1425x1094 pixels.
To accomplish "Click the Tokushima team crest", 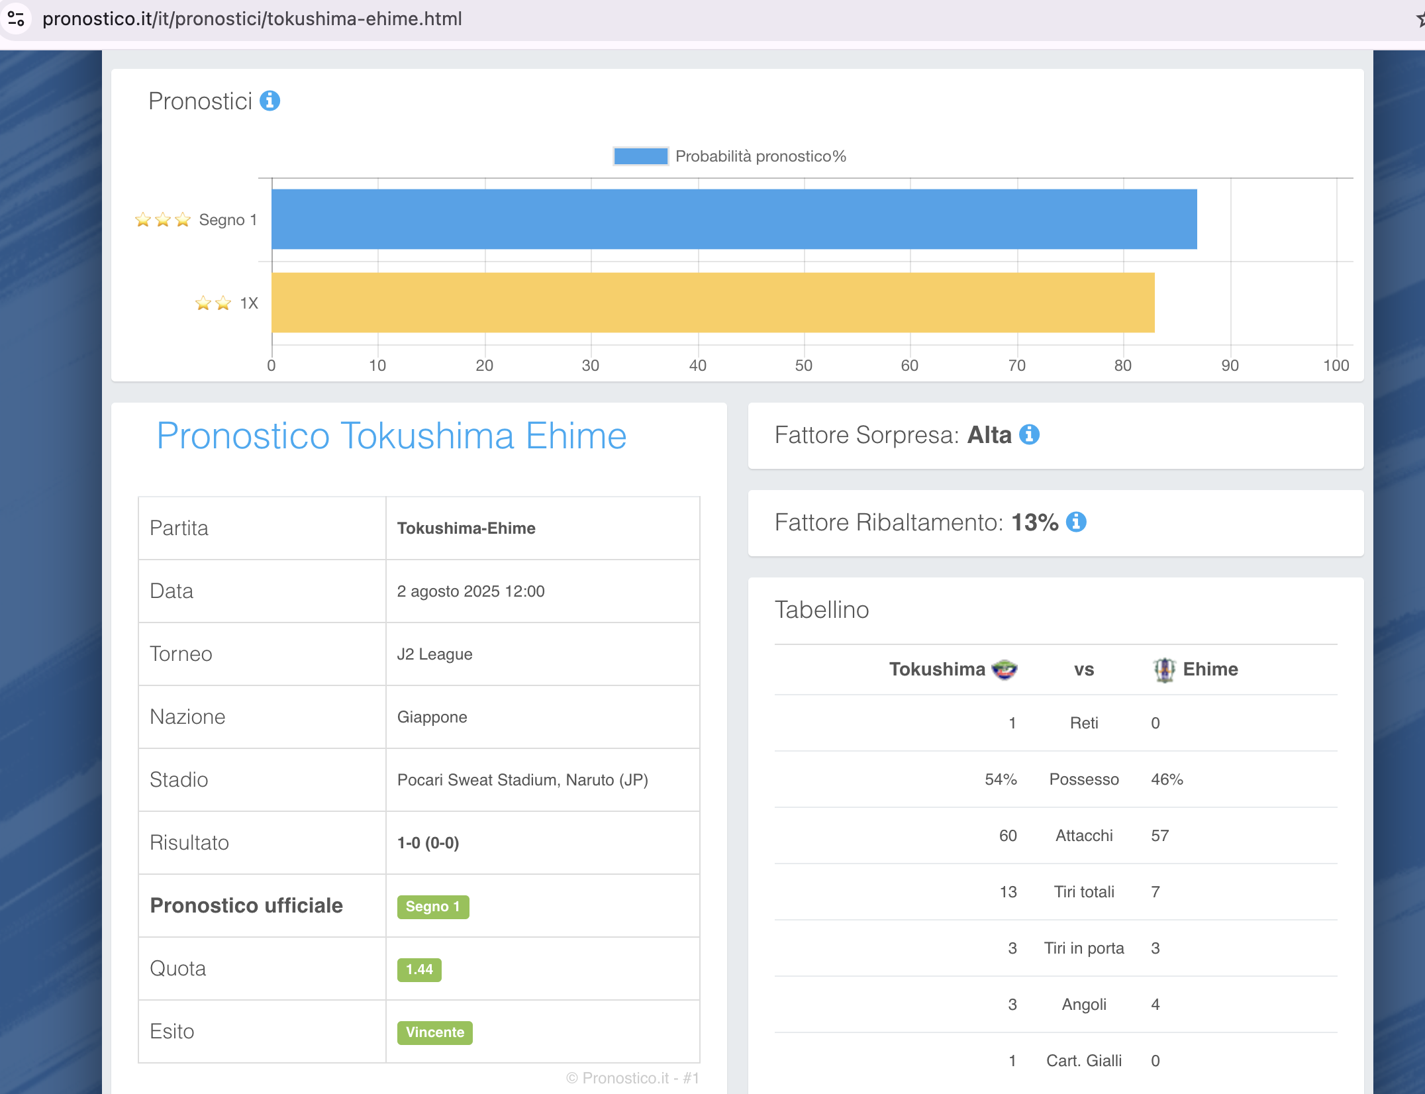I will [x=1005, y=670].
